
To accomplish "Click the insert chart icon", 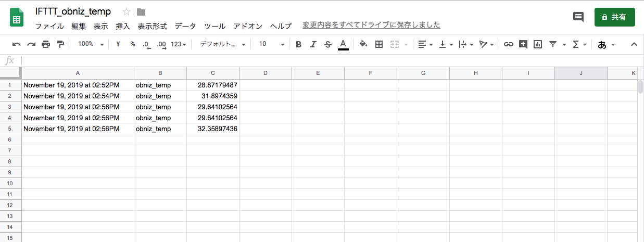I will coord(538,44).
